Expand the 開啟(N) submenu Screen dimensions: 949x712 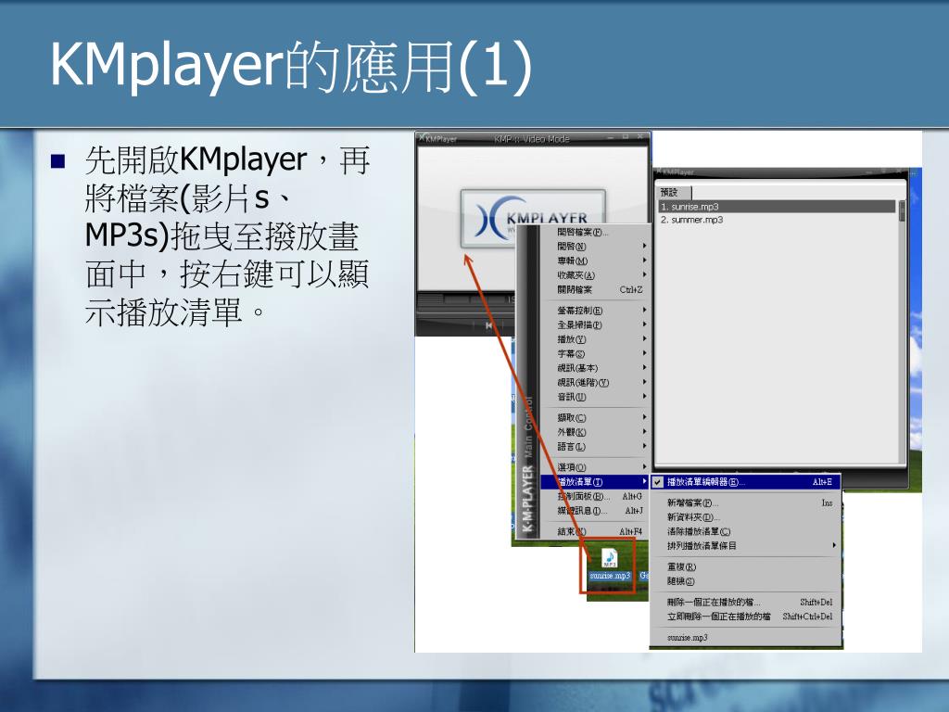pyautogui.click(x=594, y=247)
